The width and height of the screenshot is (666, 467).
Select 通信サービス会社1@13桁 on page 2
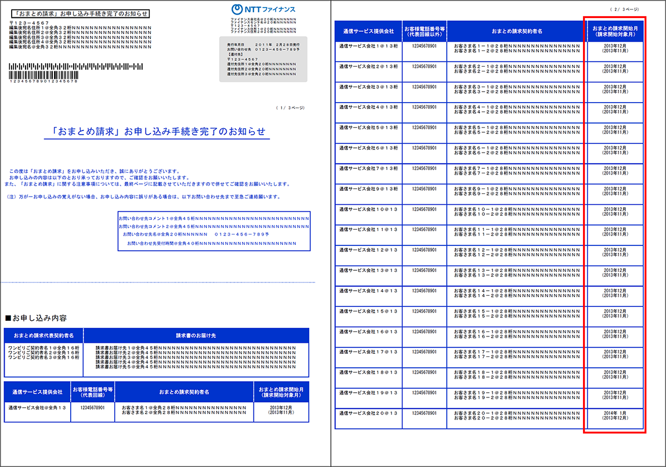pos(368,46)
